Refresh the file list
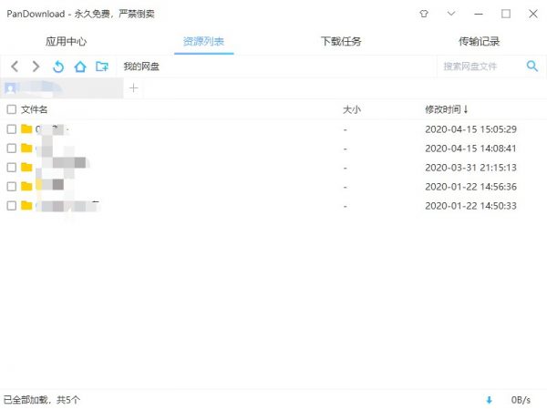 click(x=58, y=67)
